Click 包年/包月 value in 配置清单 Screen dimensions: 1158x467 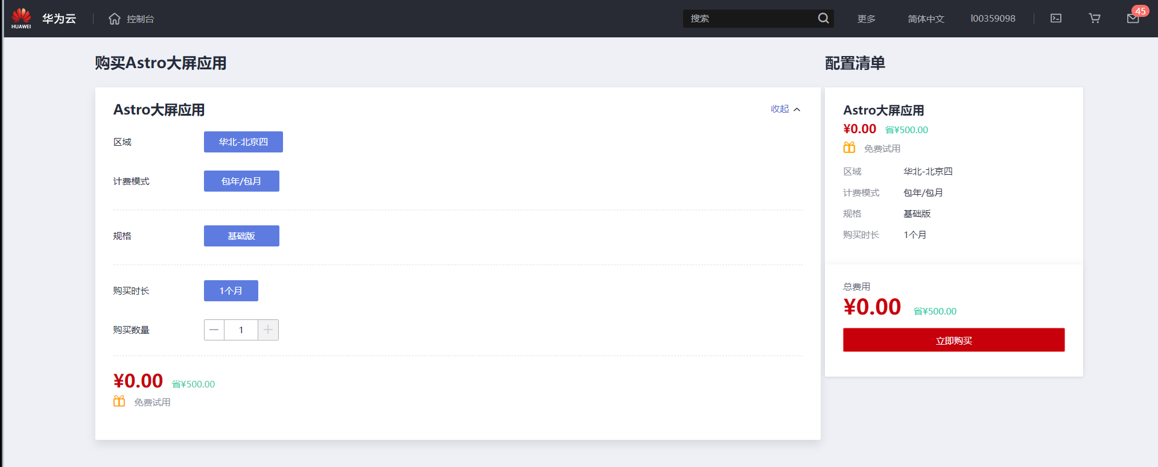click(x=923, y=192)
